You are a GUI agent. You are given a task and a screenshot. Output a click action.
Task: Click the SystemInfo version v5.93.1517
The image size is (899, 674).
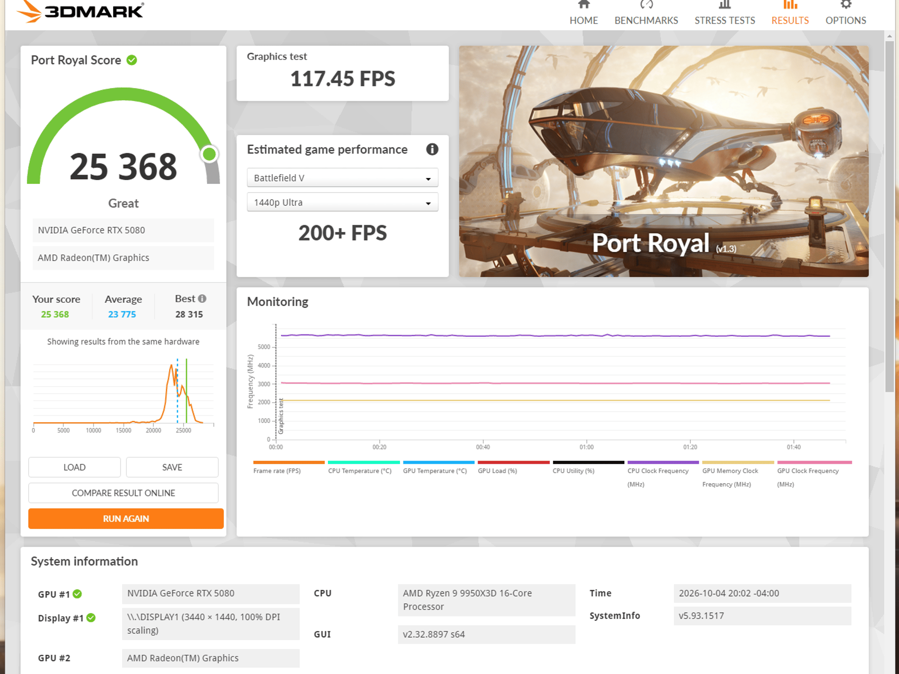[762, 616]
